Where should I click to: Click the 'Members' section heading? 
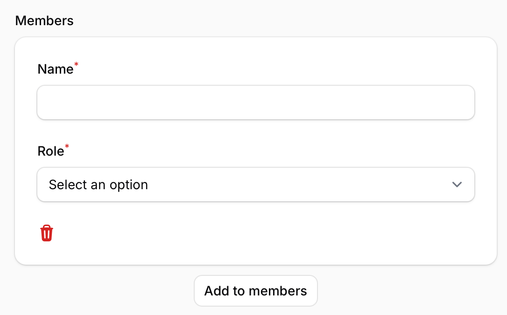(44, 21)
